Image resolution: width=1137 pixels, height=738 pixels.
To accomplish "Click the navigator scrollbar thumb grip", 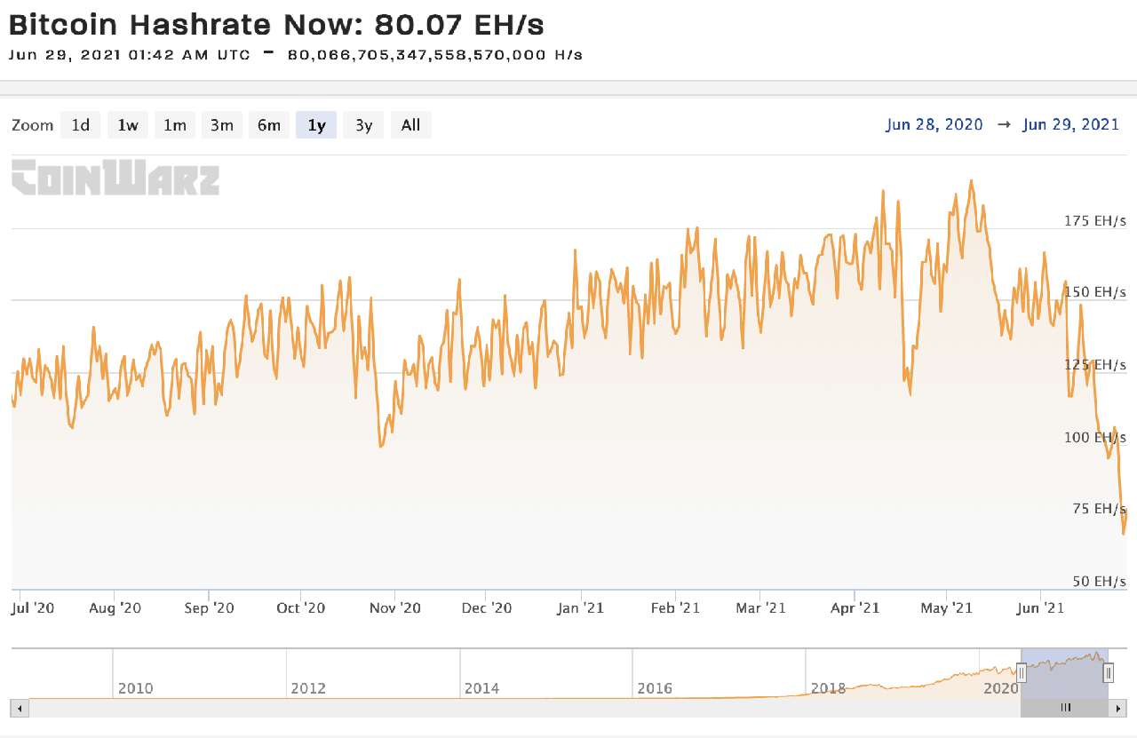I will 1066,708.
